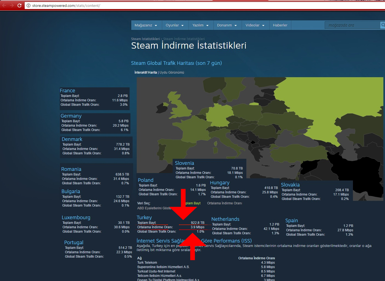This screenshot has width=385, height=281.
Task: Click the Ağ column header
Action: coord(139,258)
